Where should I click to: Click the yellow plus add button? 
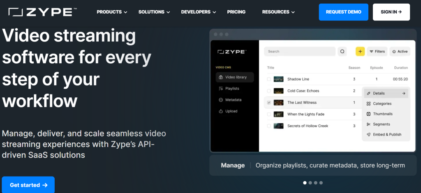click(x=360, y=51)
